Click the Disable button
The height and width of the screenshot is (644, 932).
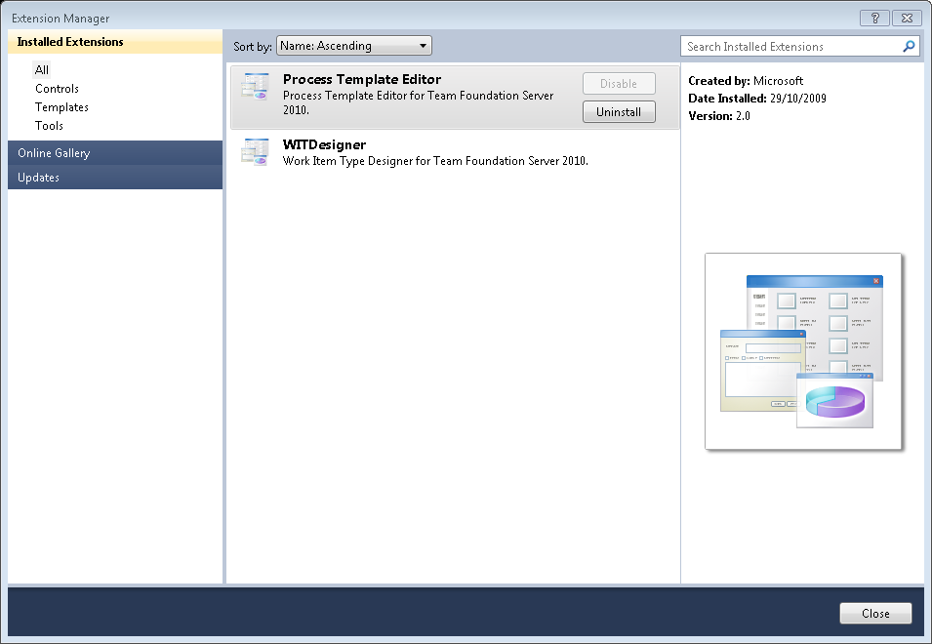[x=619, y=83]
